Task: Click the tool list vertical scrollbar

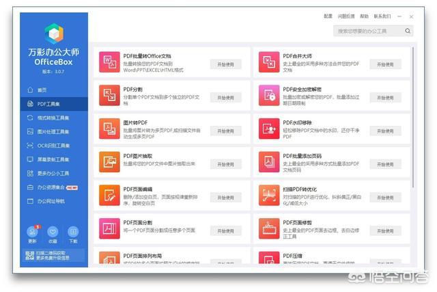Action: click(x=413, y=117)
